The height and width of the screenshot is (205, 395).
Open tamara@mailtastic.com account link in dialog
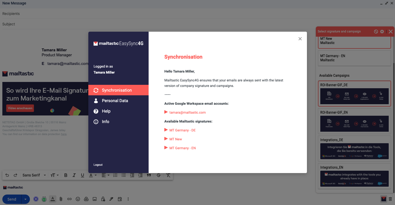[187, 112]
